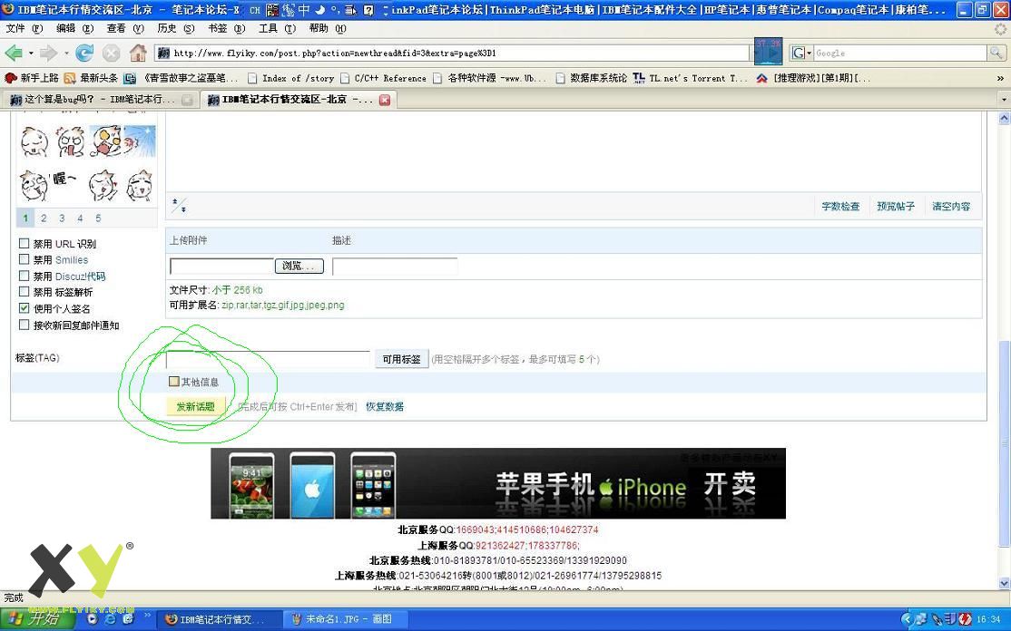Open the 历史 menu

click(175, 28)
